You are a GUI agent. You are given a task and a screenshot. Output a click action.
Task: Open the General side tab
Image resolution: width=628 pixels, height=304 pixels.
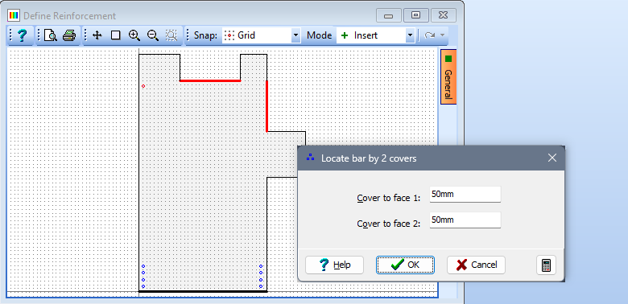(448, 76)
